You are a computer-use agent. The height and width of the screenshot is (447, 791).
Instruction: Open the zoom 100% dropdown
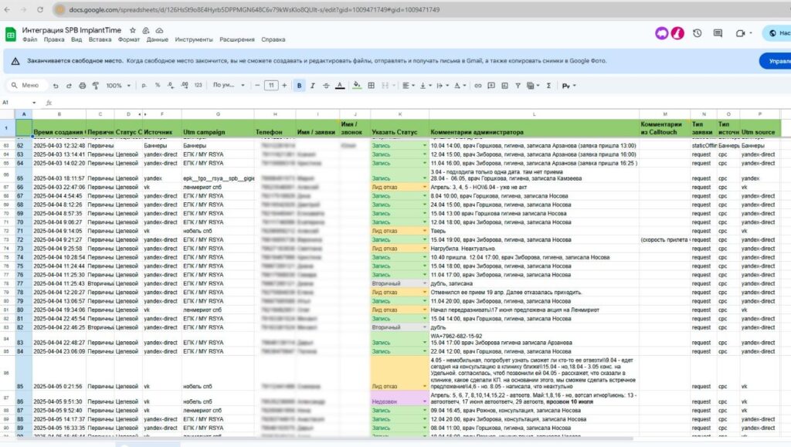click(117, 86)
